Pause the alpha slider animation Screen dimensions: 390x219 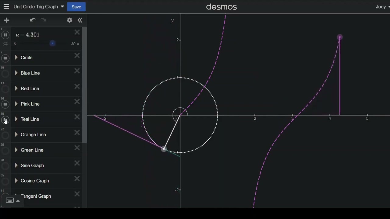point(5,35)
